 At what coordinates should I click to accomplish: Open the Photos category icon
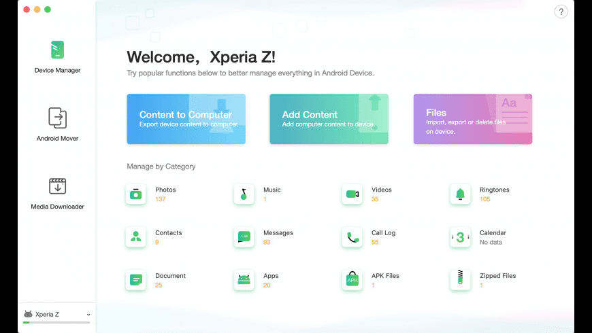pos(136,194)
